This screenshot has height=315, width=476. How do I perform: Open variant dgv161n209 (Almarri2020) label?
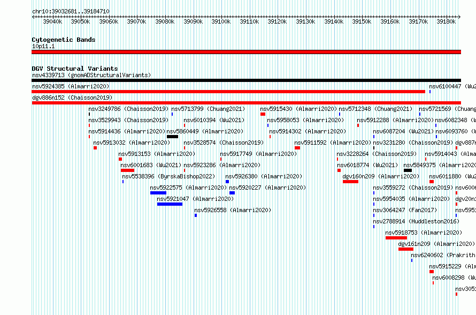(x=436, y=244)
